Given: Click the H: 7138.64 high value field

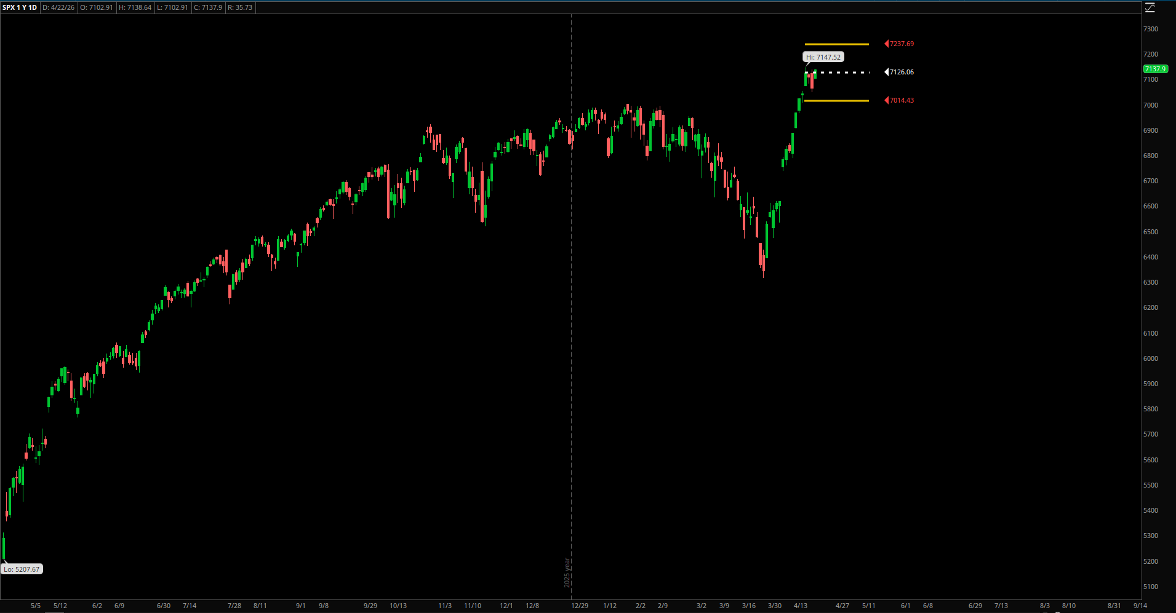Looking at the screenshot, I should point(135,7).
